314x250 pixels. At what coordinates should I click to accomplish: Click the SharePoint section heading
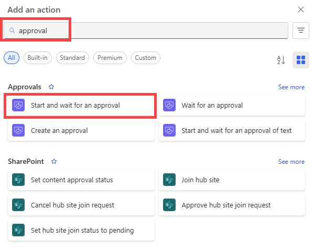[26, 161]
